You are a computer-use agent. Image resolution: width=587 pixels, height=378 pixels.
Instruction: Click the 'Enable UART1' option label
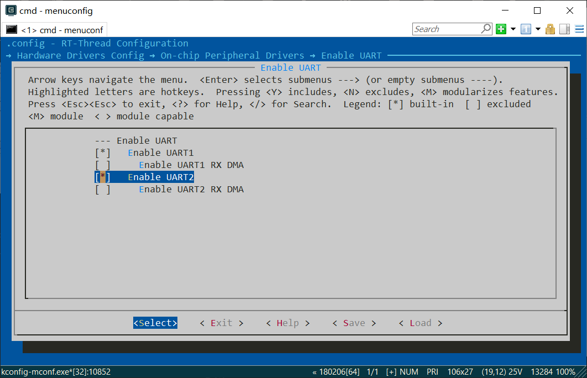click(x=161, y=153)
